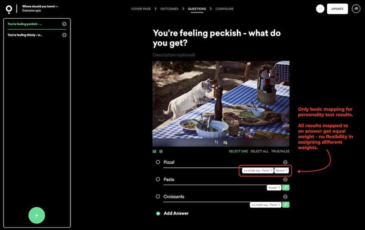The height and width of the screenshot is (230, 365).
Task: Click the crop image icon
Action: pos(216,142)
